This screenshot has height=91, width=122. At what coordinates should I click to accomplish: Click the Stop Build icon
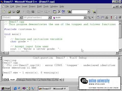(107, 17)
